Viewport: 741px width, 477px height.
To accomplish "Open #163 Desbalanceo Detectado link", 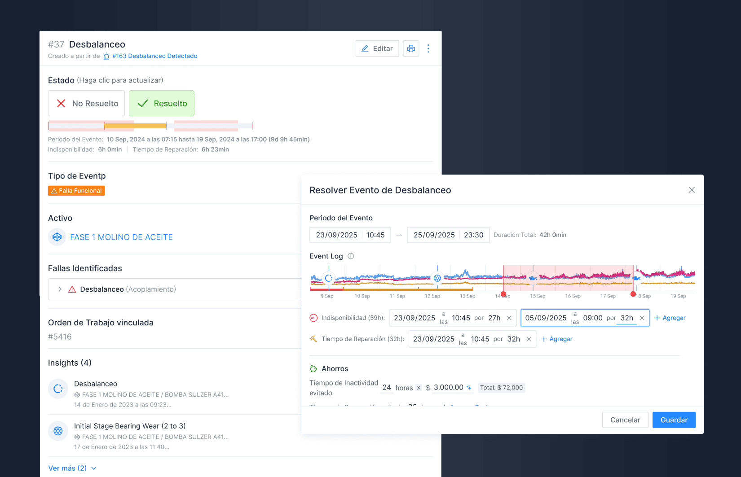I will [154, 56].
